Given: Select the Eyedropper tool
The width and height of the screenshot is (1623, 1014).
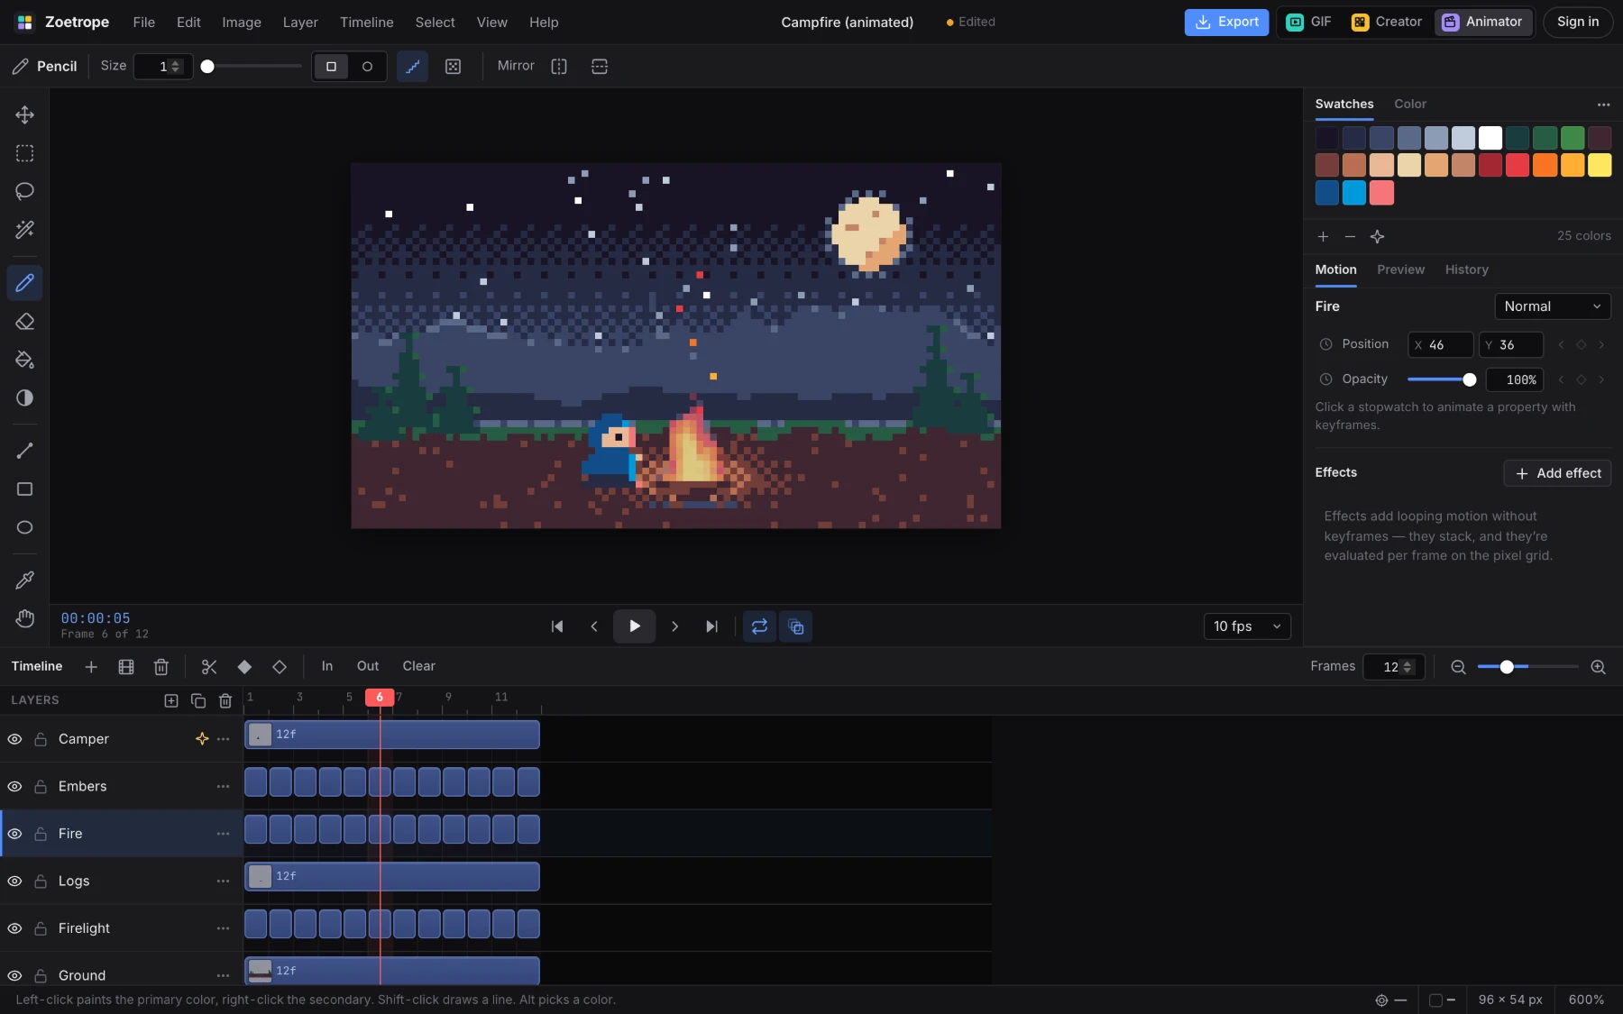Looking at the screenshot, I should (24, 580).
